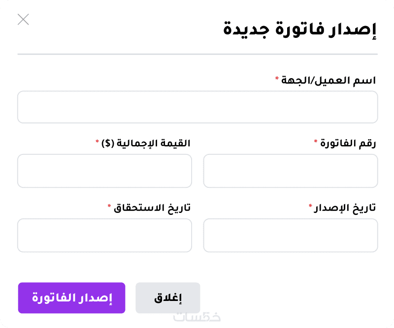
Task: Click the dialog title إصدار فاتورة جديدة
Action: point(300,29)
